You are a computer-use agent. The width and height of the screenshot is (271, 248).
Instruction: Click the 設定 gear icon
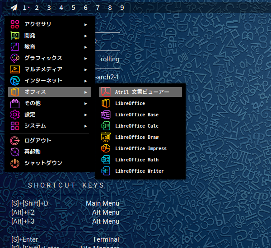coord(15,115)
